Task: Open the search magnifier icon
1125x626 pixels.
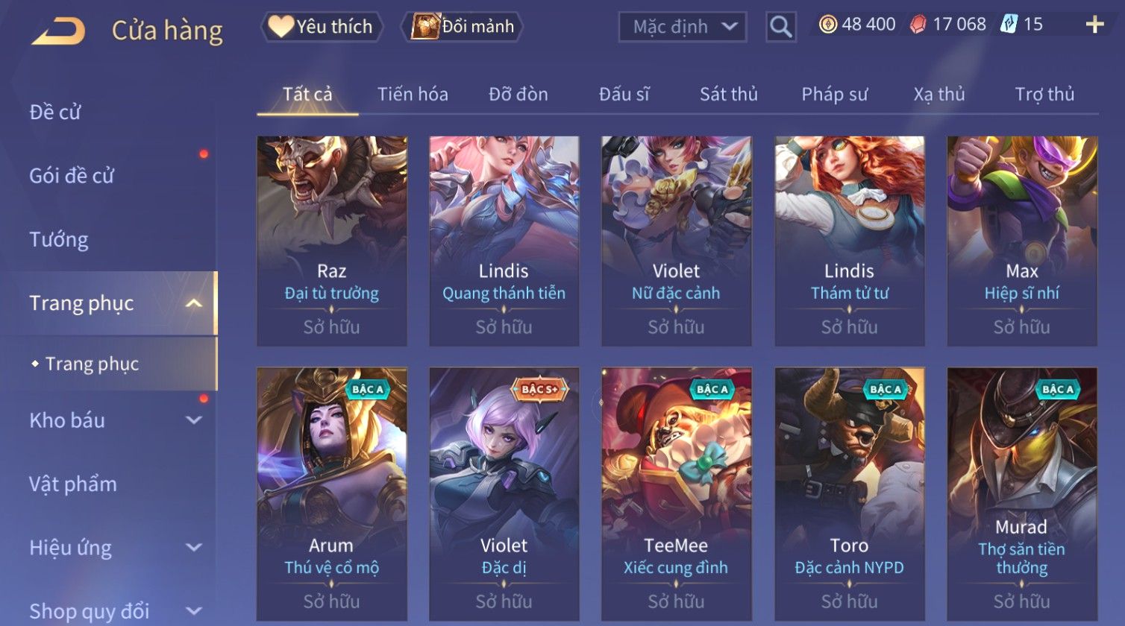Action: 781,27
